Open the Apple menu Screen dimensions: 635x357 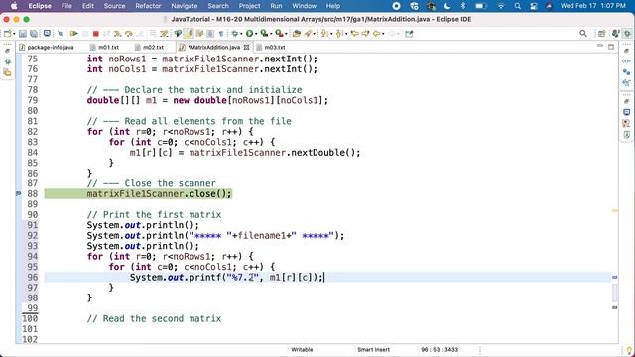tap(14, 6)
